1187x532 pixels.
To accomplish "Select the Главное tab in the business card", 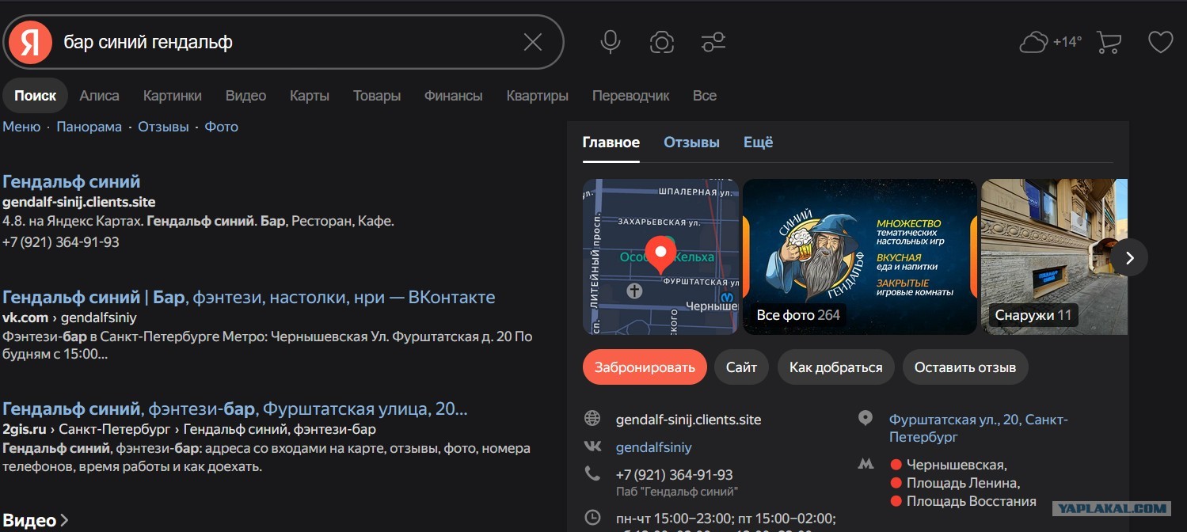I will (611, 142).
